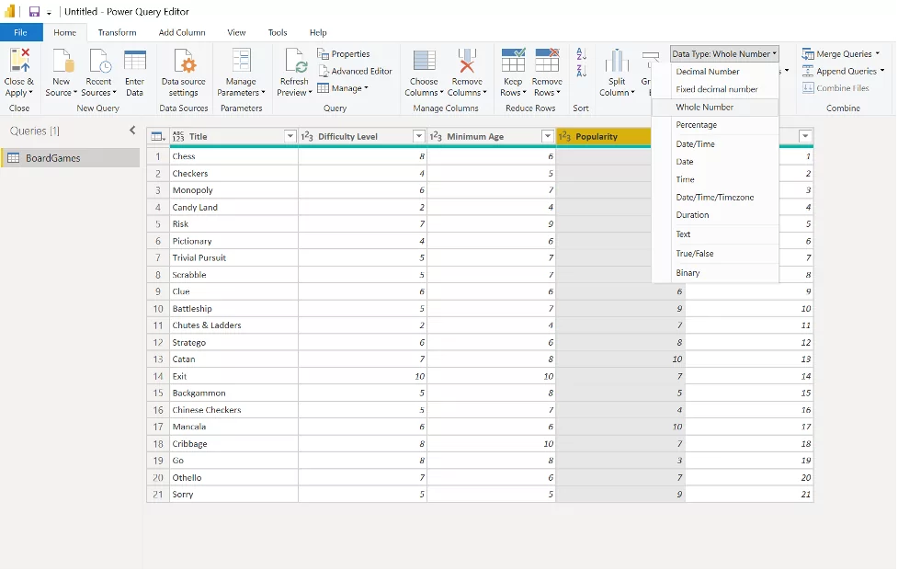Open Difficulty Level column filter dropdown

[x=418, y=136]
